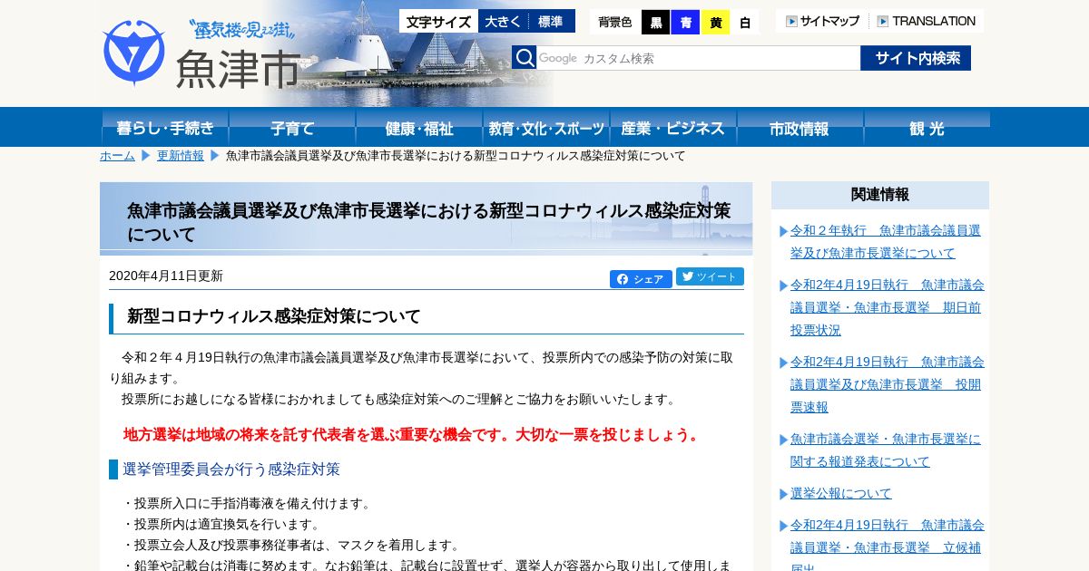Open the 市政情報 menu

point(800,128)
